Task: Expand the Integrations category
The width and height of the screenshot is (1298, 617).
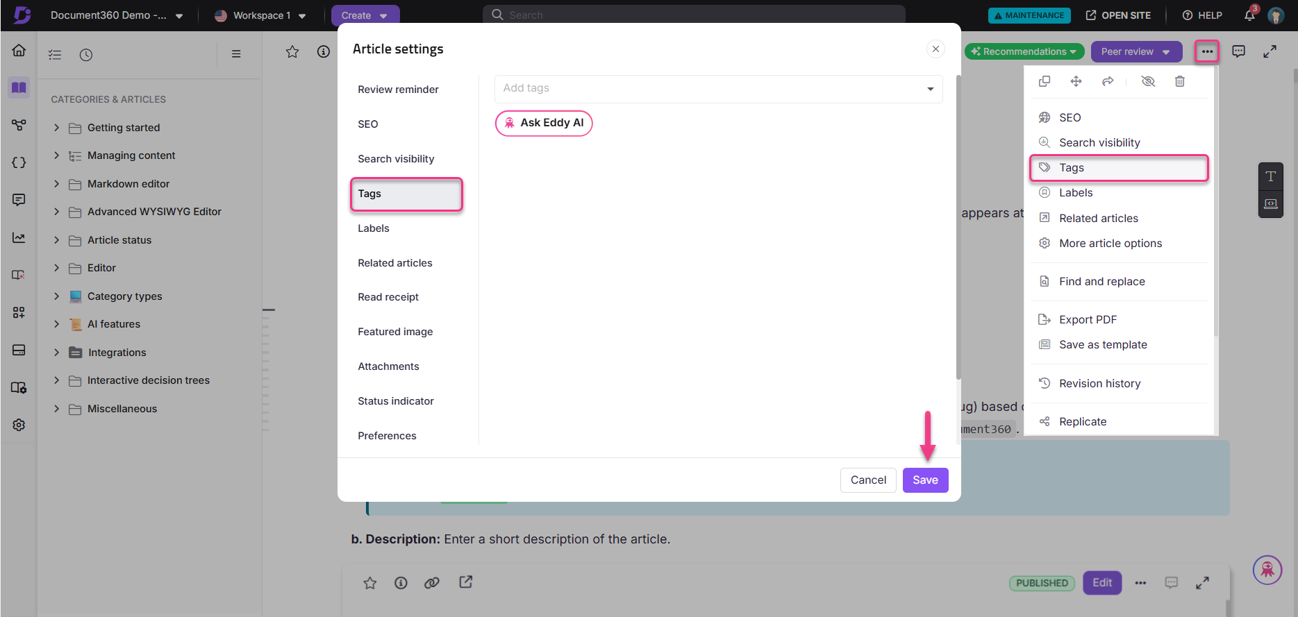Action: click(x=57, y=353)
